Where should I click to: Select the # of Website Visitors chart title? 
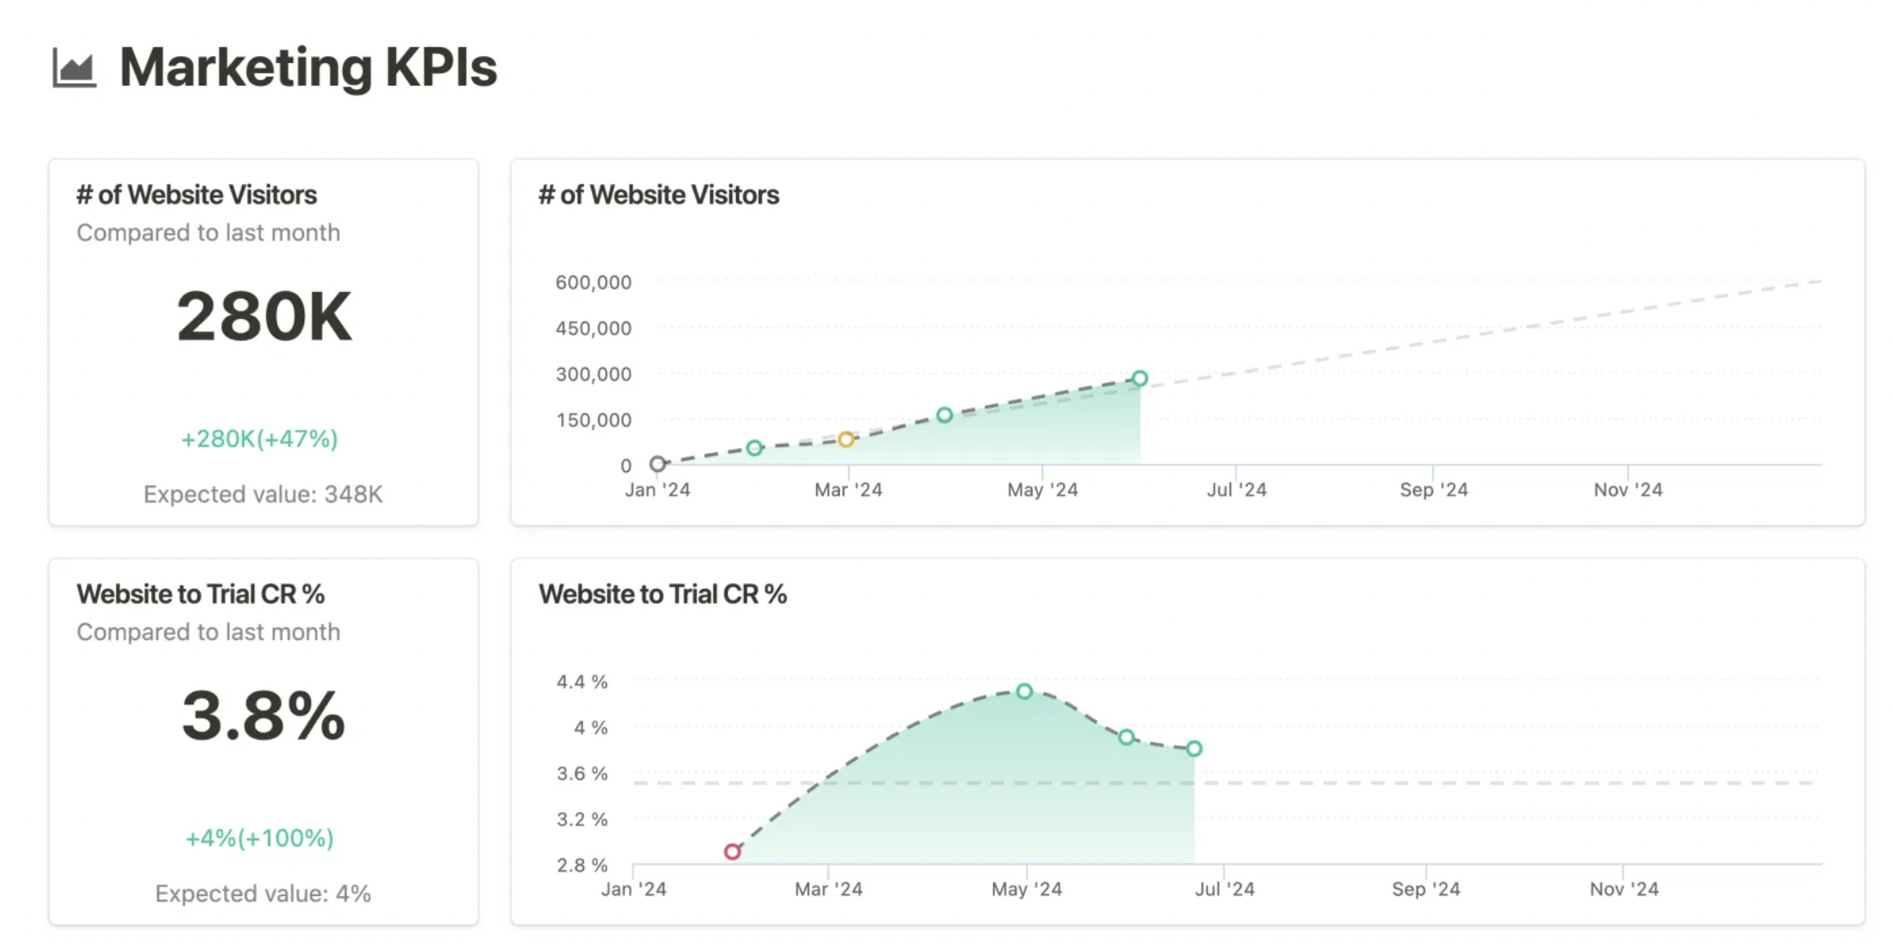point(659,194)
